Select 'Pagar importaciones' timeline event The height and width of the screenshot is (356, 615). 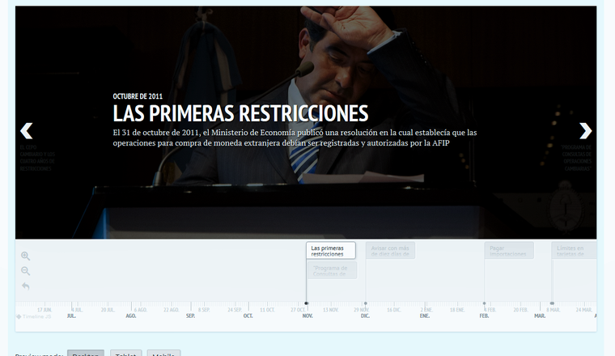[x=509, y=251]
